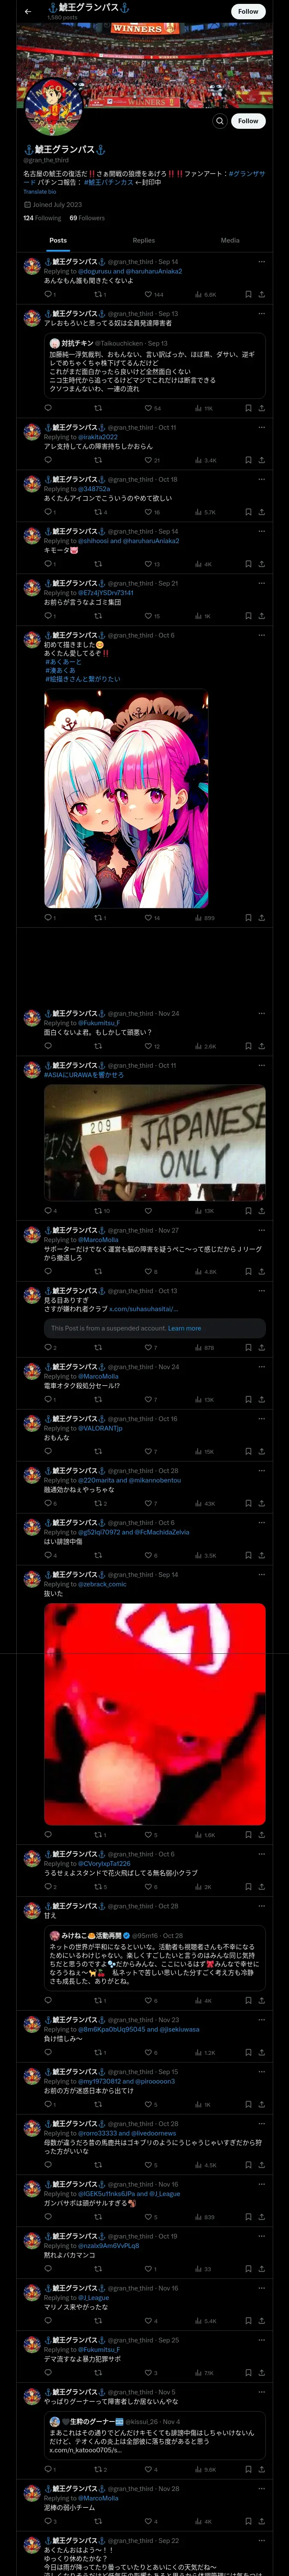The image size is (289, 2576).
Task: Click Translate bio under the profile description
Action: [x=40, y=192]
